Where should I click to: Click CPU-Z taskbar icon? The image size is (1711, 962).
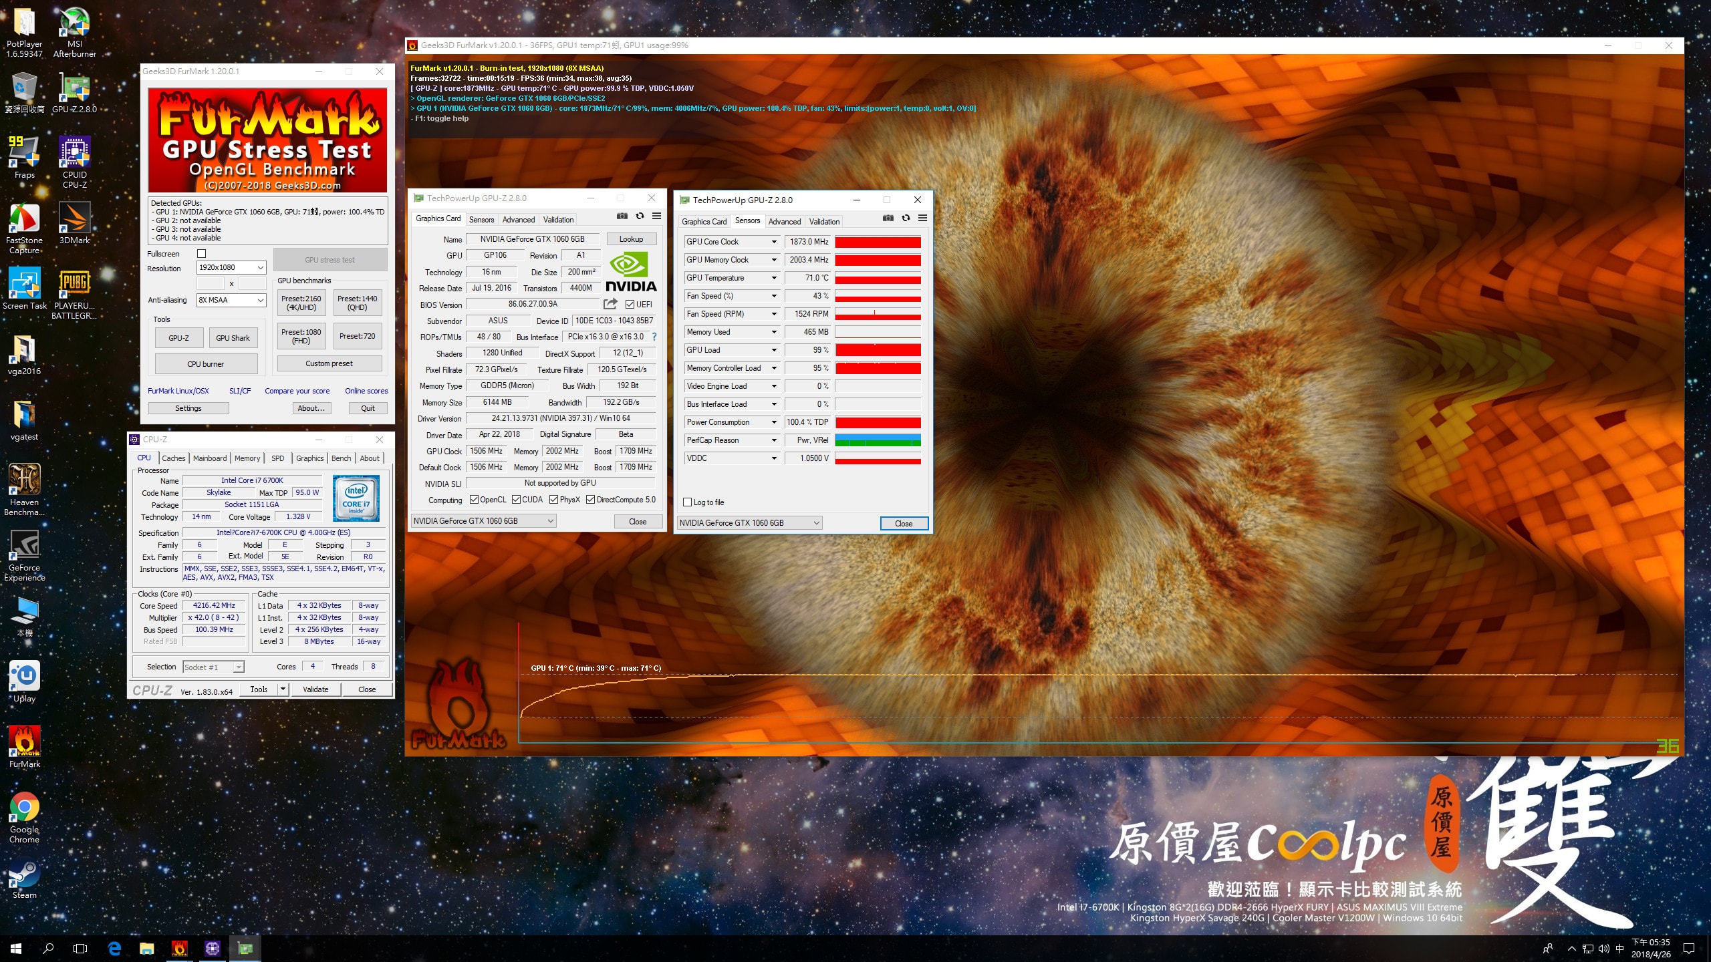click(x=212, y=947)
